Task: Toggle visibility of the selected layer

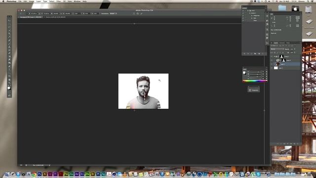Action: click(272, 64)
